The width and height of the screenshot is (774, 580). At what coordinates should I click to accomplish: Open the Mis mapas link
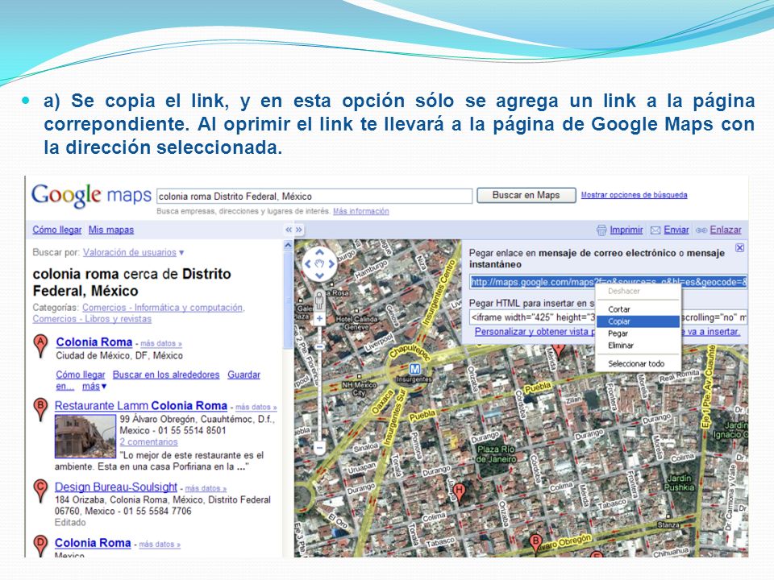coord(111,230)
